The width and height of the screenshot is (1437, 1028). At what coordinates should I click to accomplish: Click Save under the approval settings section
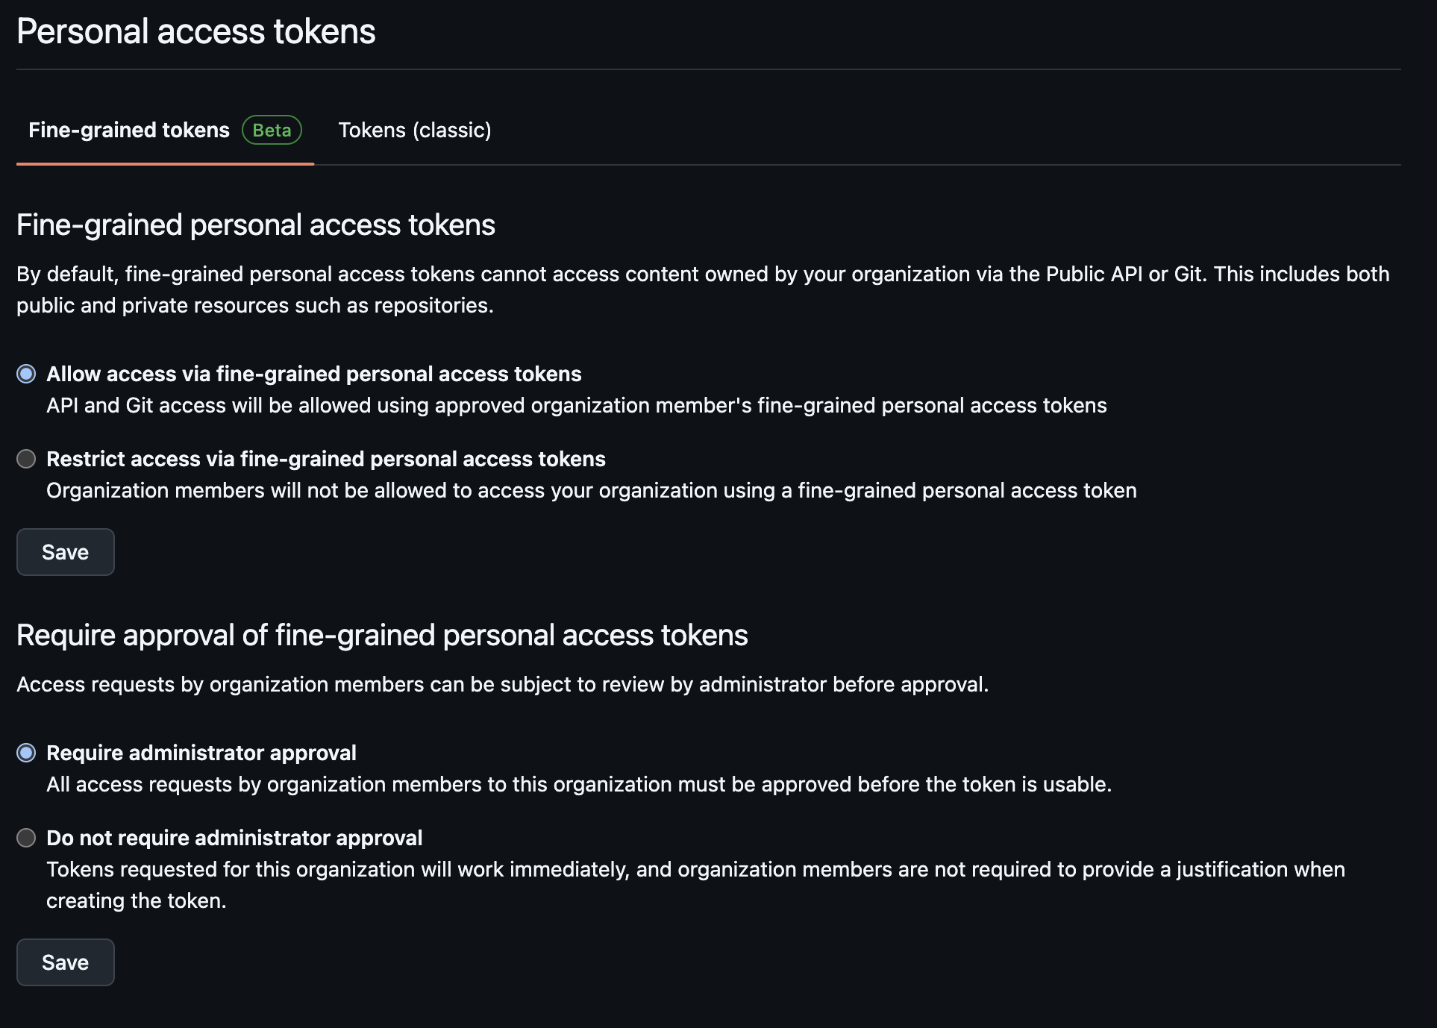(65, 962)
